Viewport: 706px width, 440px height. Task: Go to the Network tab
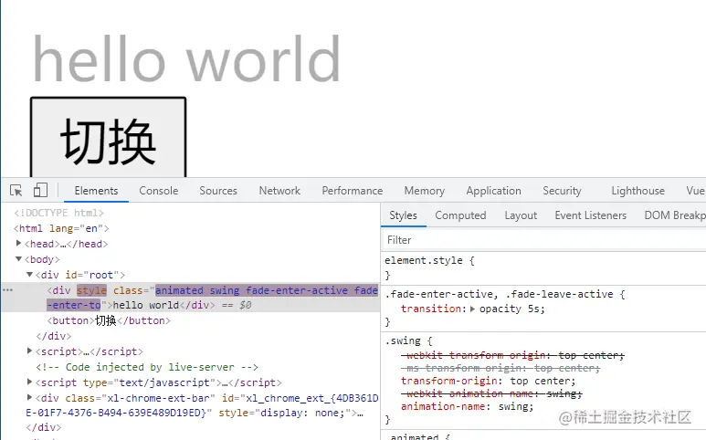pyautogui.click(x=279, y=191)
